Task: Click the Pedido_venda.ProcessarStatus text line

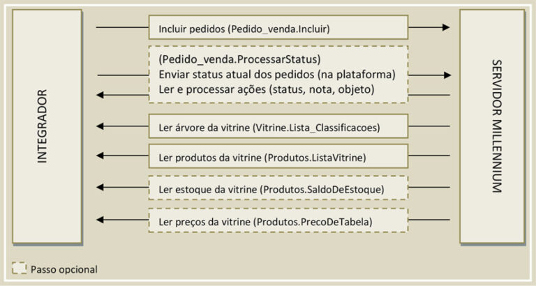Action: [239, 59]
